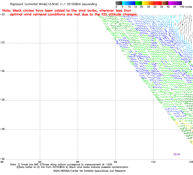The width and height of the screenshot is (193, 175).
Task: Click the magenta 40-45 knots legend segment
Action: coord(172,3)
